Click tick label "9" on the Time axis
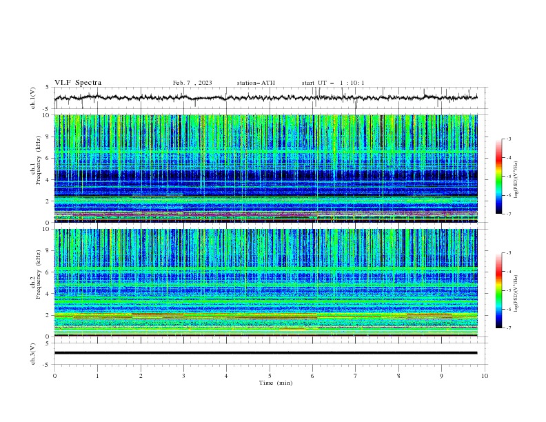 pyautogui.click(x=441, y=376)
